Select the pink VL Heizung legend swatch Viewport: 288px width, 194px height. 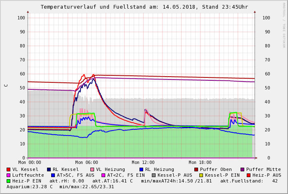coord(92,169)
